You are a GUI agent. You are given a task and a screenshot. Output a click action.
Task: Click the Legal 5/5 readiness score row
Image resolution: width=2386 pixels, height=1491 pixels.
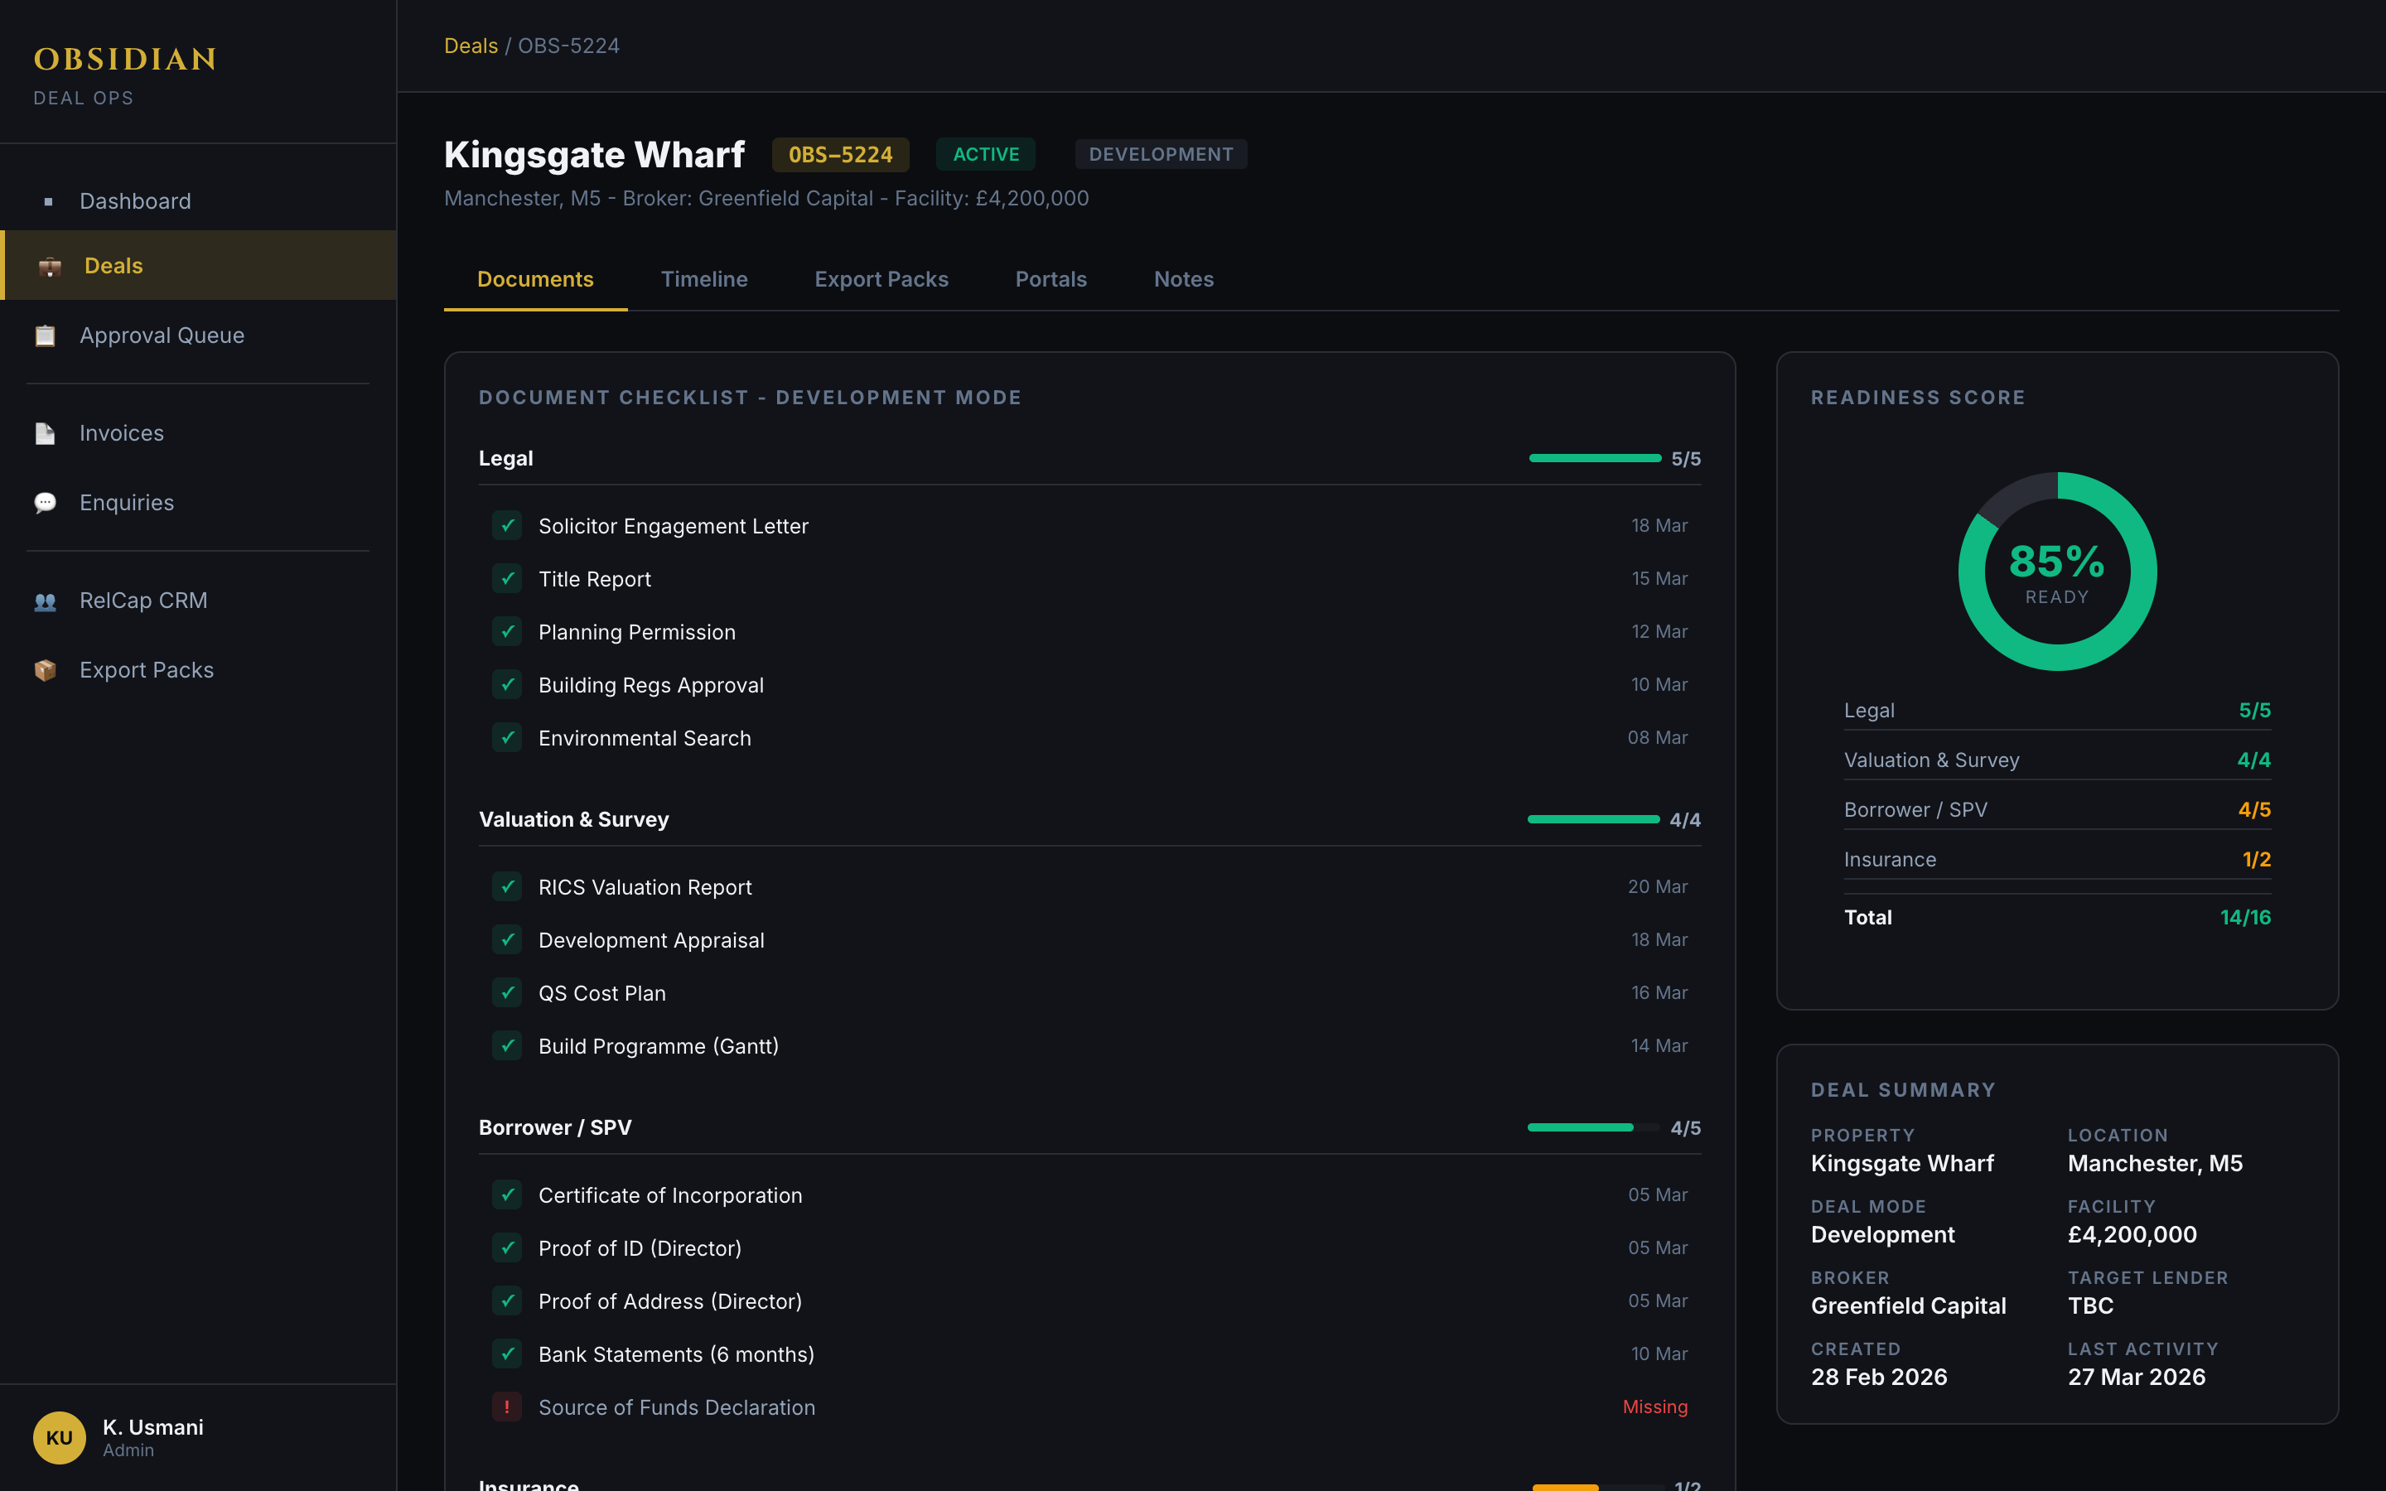pos(2057,710)
